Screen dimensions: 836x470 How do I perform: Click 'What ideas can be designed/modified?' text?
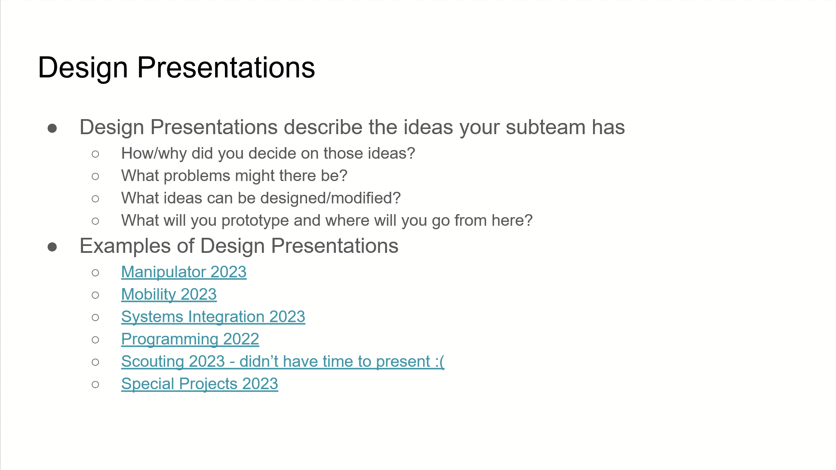pyautogui.click(x=261, y=198)
